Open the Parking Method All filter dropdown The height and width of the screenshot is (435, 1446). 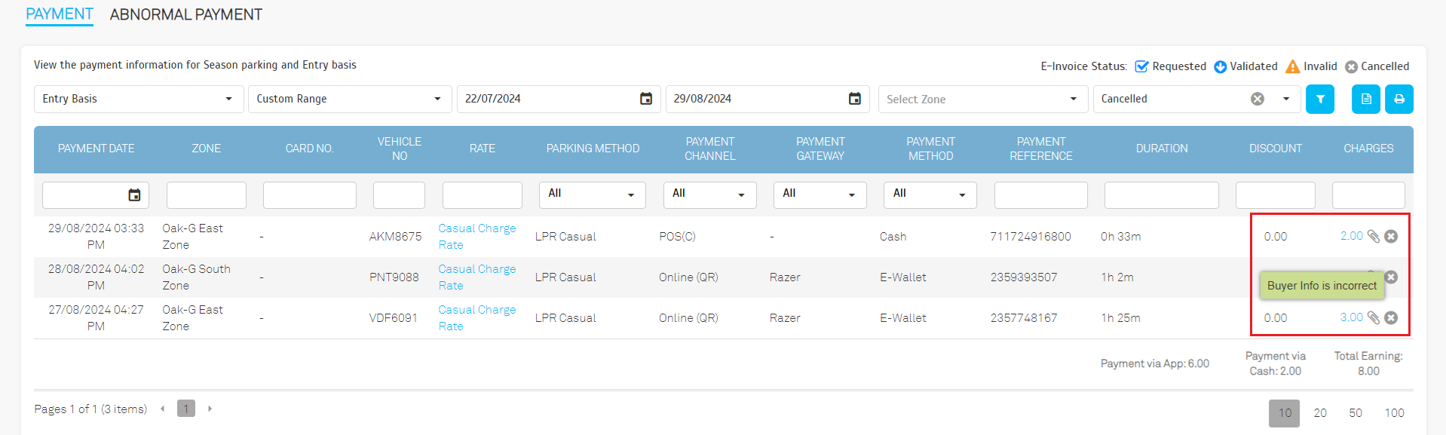click(592, 195)
